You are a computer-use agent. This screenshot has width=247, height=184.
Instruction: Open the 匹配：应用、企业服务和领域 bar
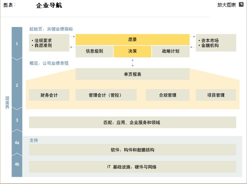[132, 122]
